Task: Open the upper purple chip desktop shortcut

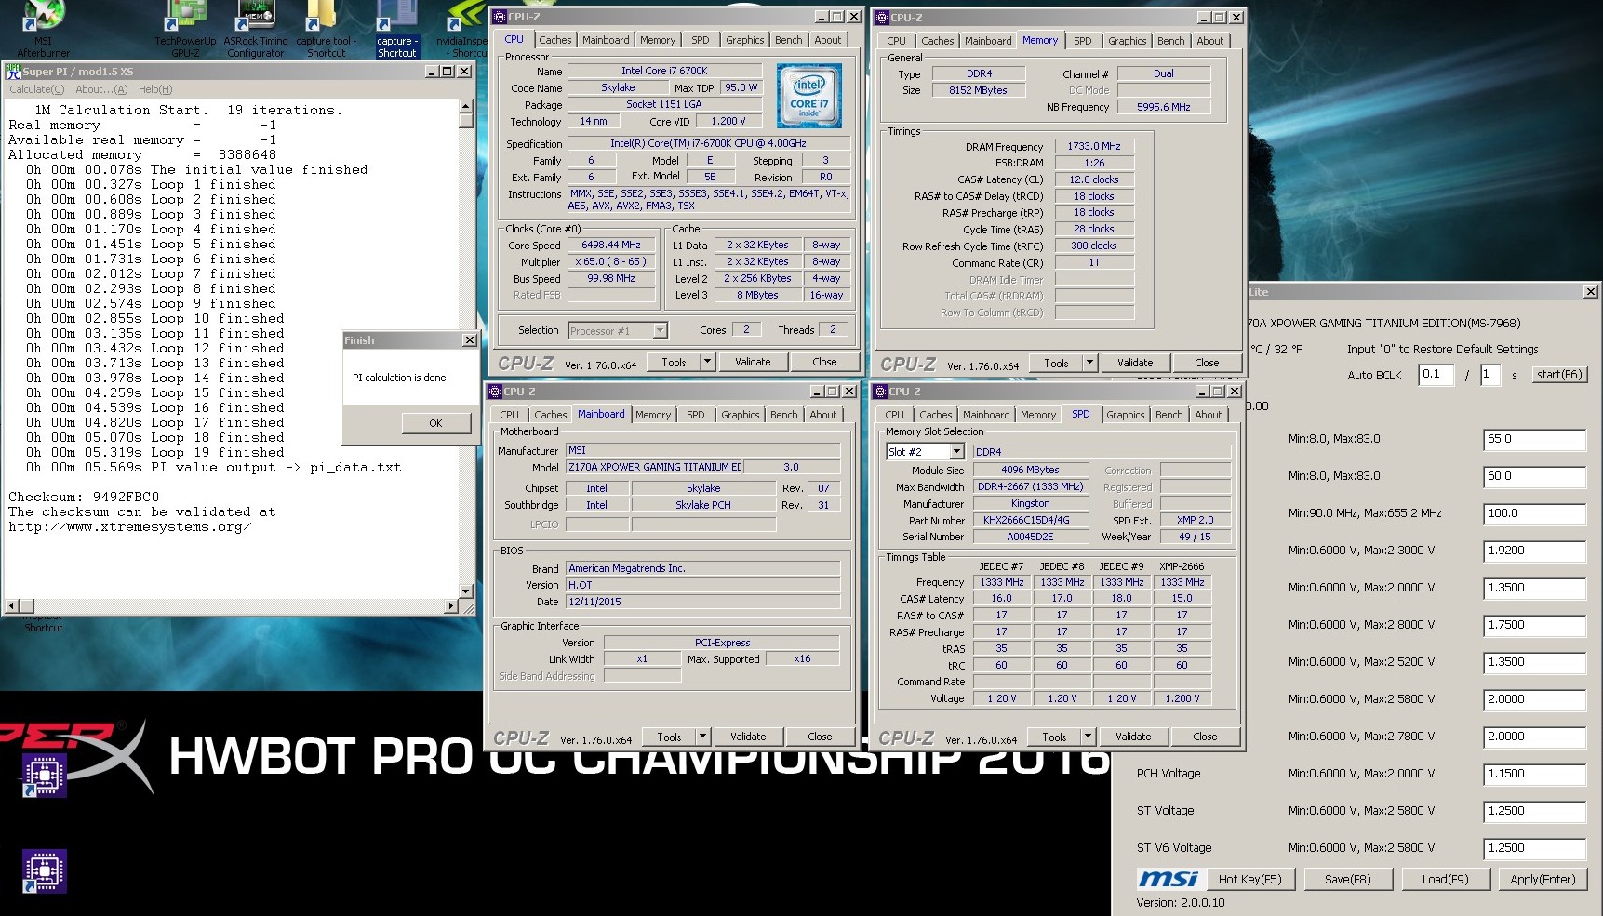Action: tap(45, 776)
